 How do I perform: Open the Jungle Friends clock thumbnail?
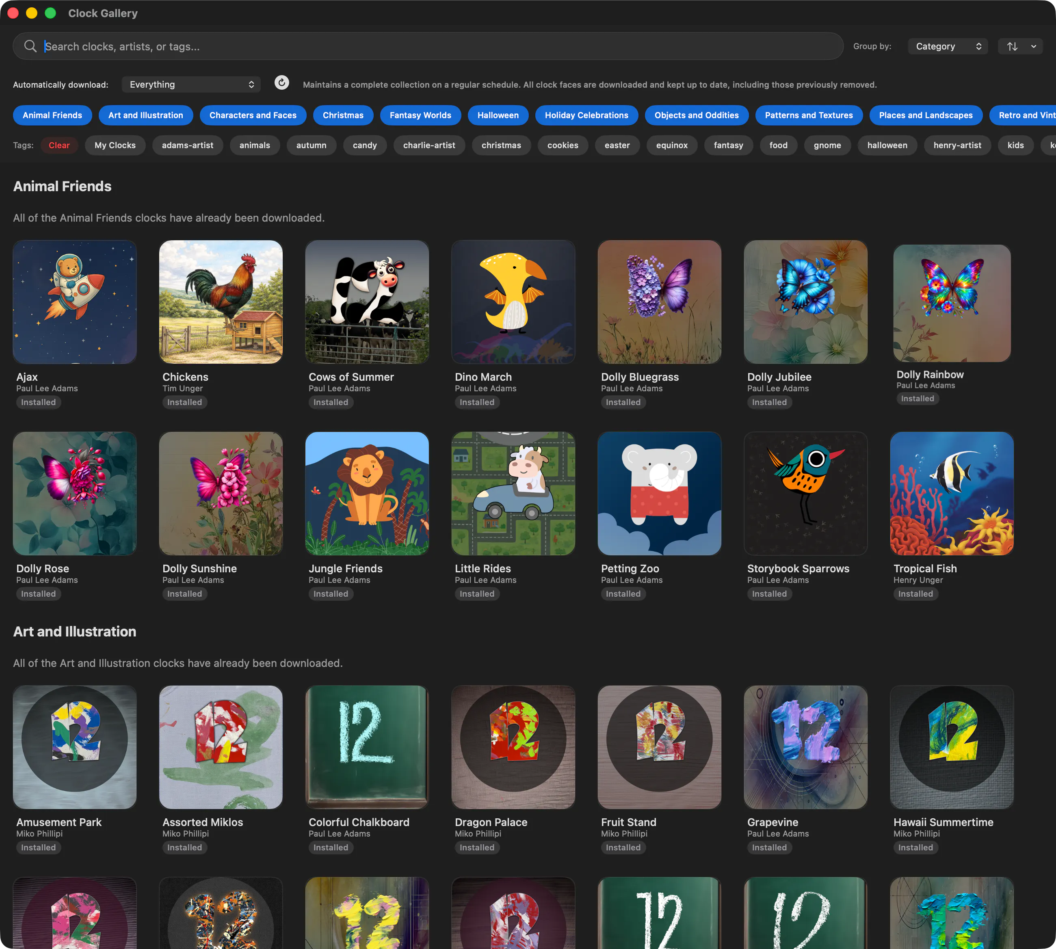pos(367,493)
